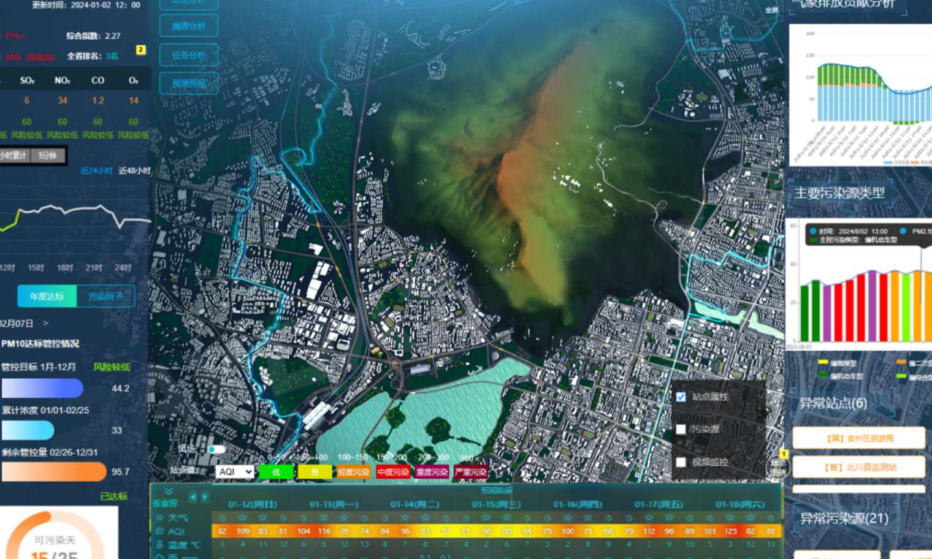932x559 pixels.
Task: Select the 01-17(周五) forecast date header
Action: (659, 504)
